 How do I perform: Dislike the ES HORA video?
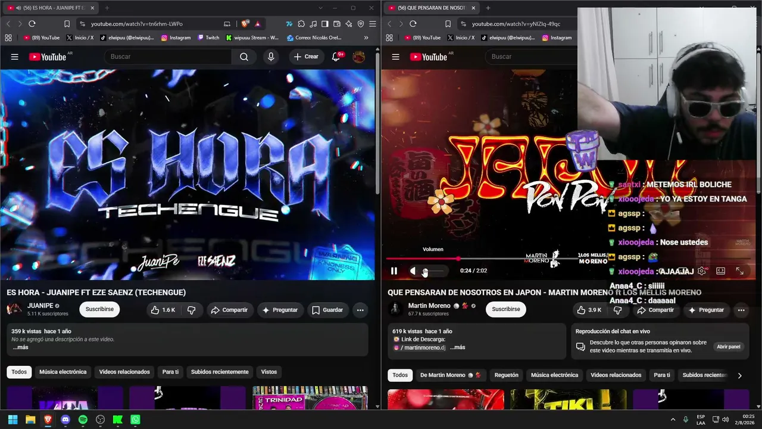[x=191, y=310]
